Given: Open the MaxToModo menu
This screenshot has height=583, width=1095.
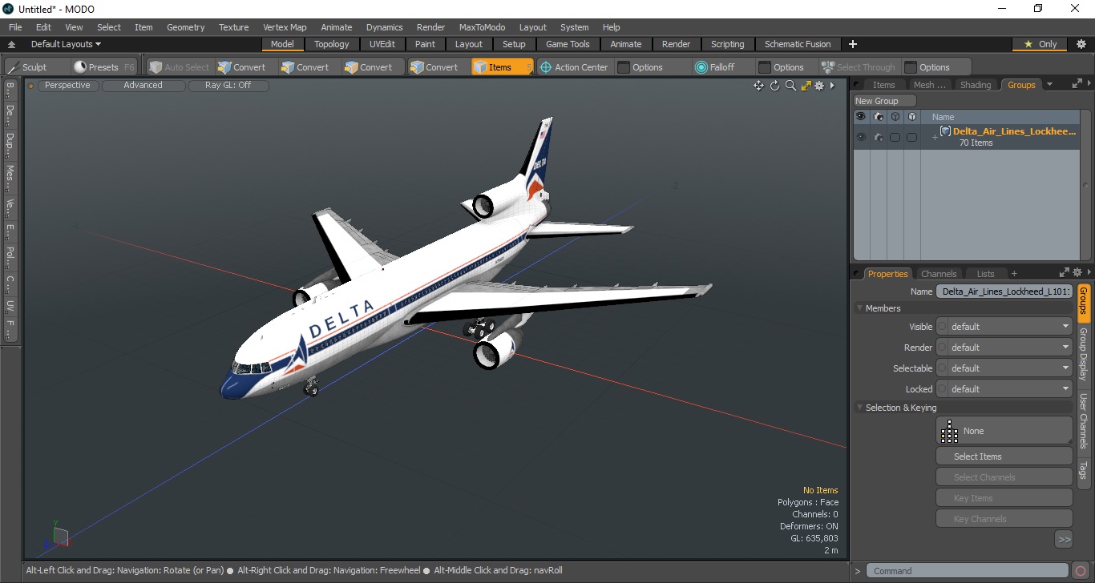Looking at the screenshot, I should click(x=482, y=27).
